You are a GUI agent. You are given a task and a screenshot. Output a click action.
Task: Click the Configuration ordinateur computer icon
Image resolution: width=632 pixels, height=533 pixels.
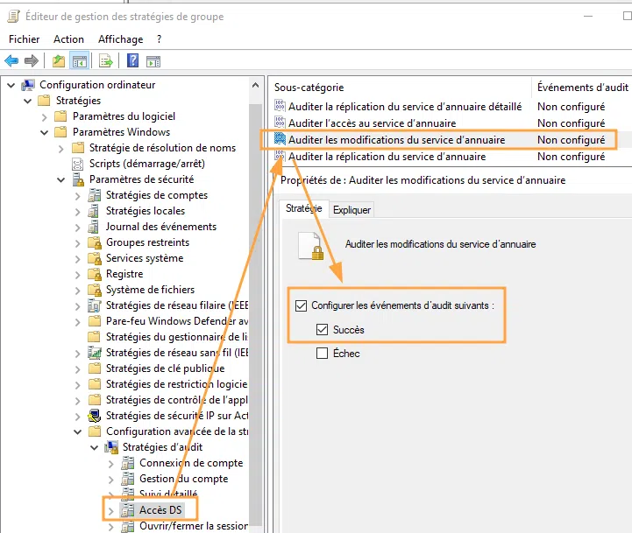28,85
